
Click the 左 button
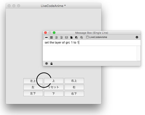tap(33, 87)
